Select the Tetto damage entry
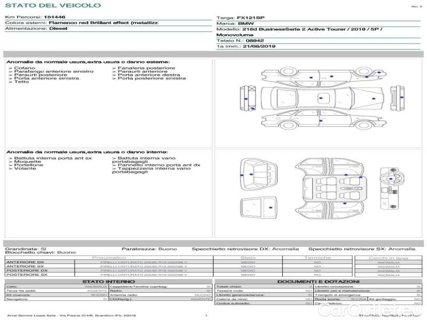Screen dimensions: 427x320 pos(19,82)
